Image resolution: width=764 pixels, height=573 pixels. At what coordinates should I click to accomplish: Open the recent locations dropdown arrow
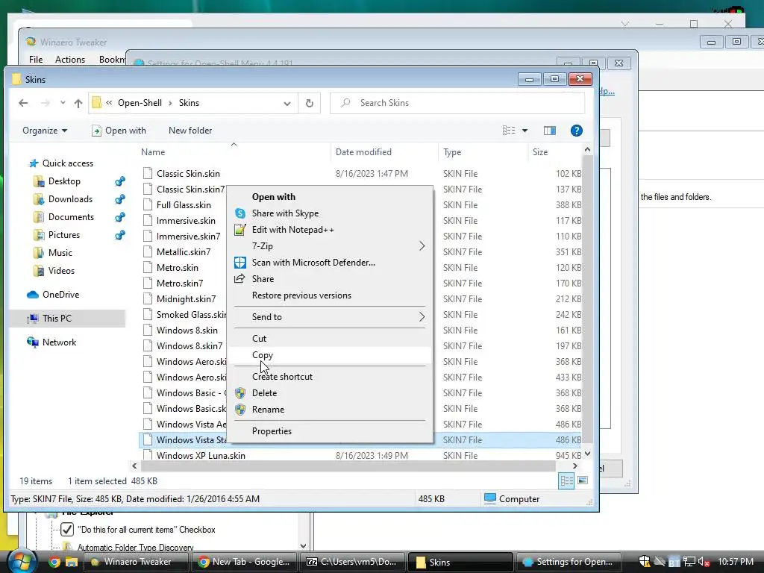click(x=63, y=103)
